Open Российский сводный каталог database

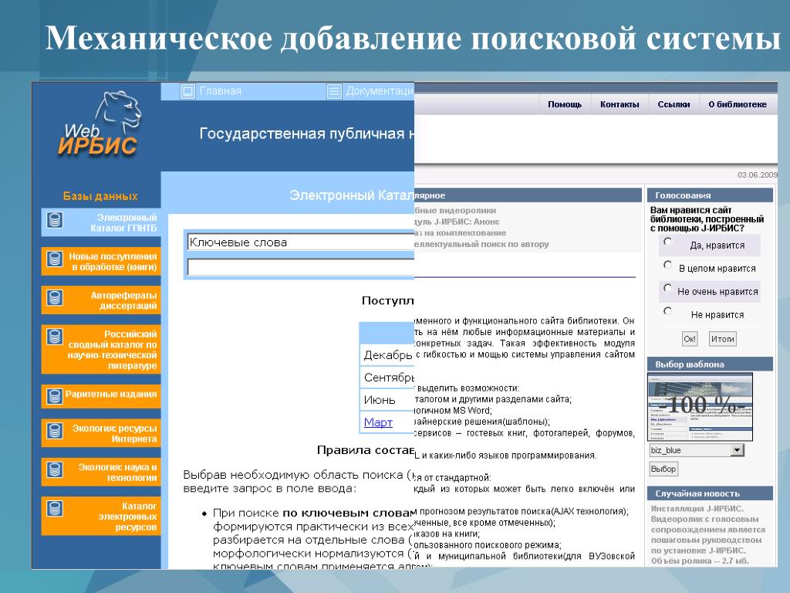click(x=101, y=349)
